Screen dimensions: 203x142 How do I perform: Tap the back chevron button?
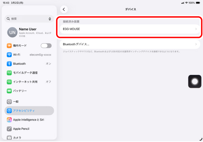(x=64, y=9)
